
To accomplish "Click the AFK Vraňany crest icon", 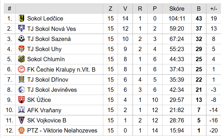I will coord(21,110).
